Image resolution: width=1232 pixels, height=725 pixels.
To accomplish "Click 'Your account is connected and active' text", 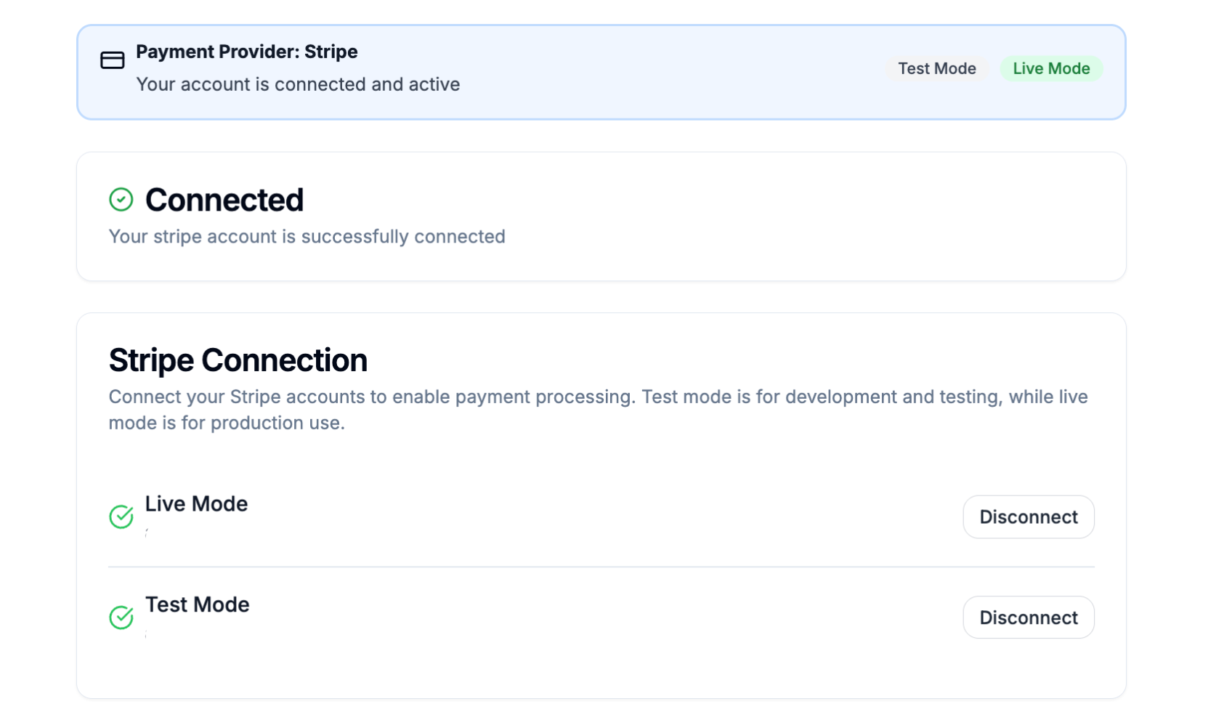I will [298, 84].
